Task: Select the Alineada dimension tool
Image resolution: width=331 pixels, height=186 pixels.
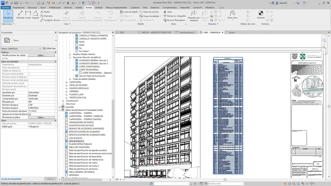Action: click(20, 15)
